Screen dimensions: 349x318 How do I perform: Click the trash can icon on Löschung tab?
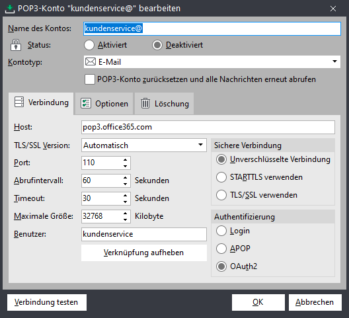pyautogui.click(x=145, y=103)
